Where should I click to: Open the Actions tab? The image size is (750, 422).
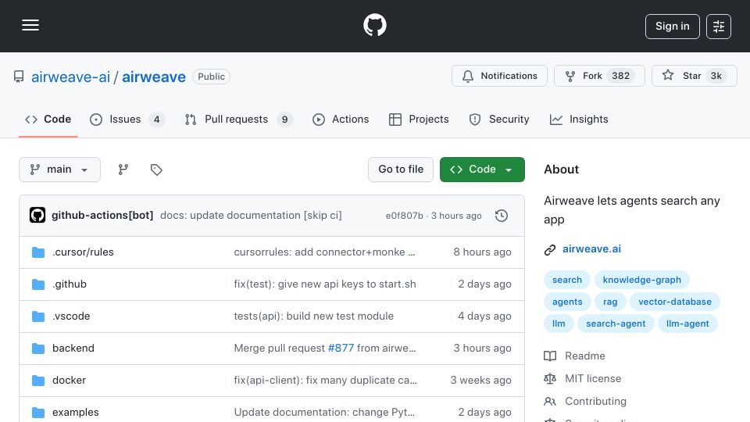(x=341, y=119)
